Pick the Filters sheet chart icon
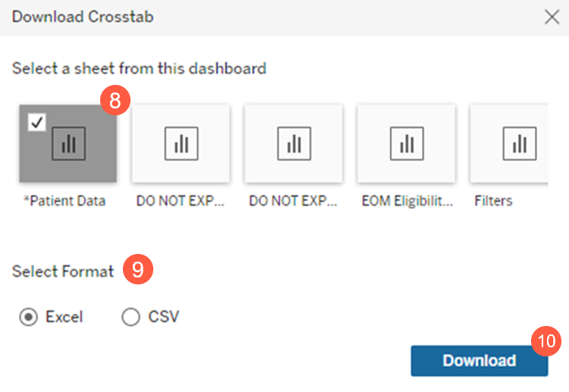The height and width of the screenshot is (392, 569). pyautogui.click(x=520, y=143)
